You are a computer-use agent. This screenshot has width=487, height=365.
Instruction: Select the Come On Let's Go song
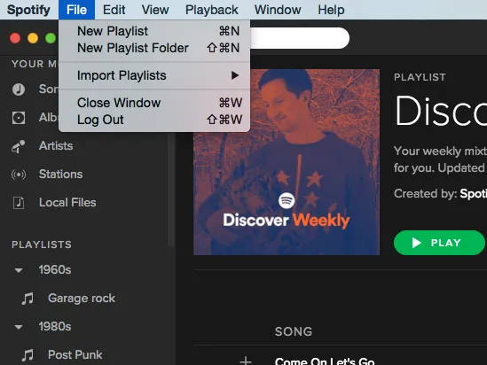[x=325, y=361]
